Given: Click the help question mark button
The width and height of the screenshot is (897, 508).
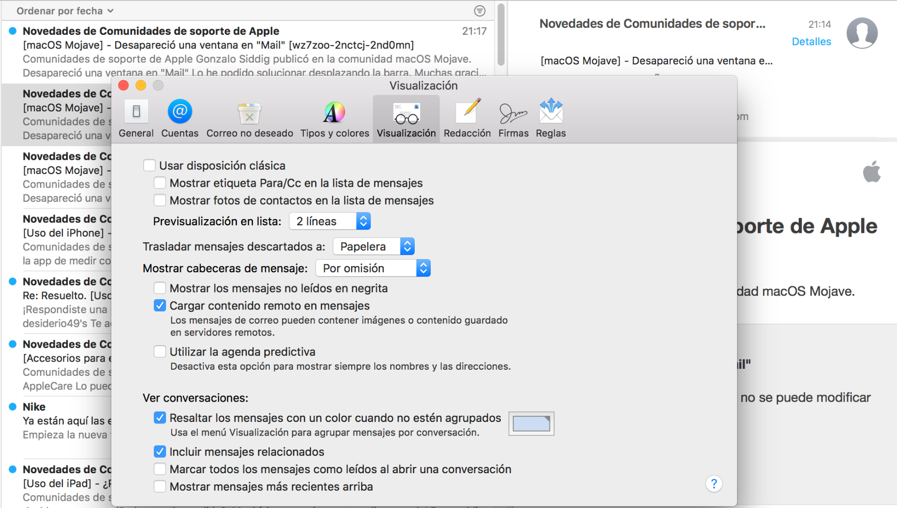Looking at the screenshot, I should tap(714, 484).
